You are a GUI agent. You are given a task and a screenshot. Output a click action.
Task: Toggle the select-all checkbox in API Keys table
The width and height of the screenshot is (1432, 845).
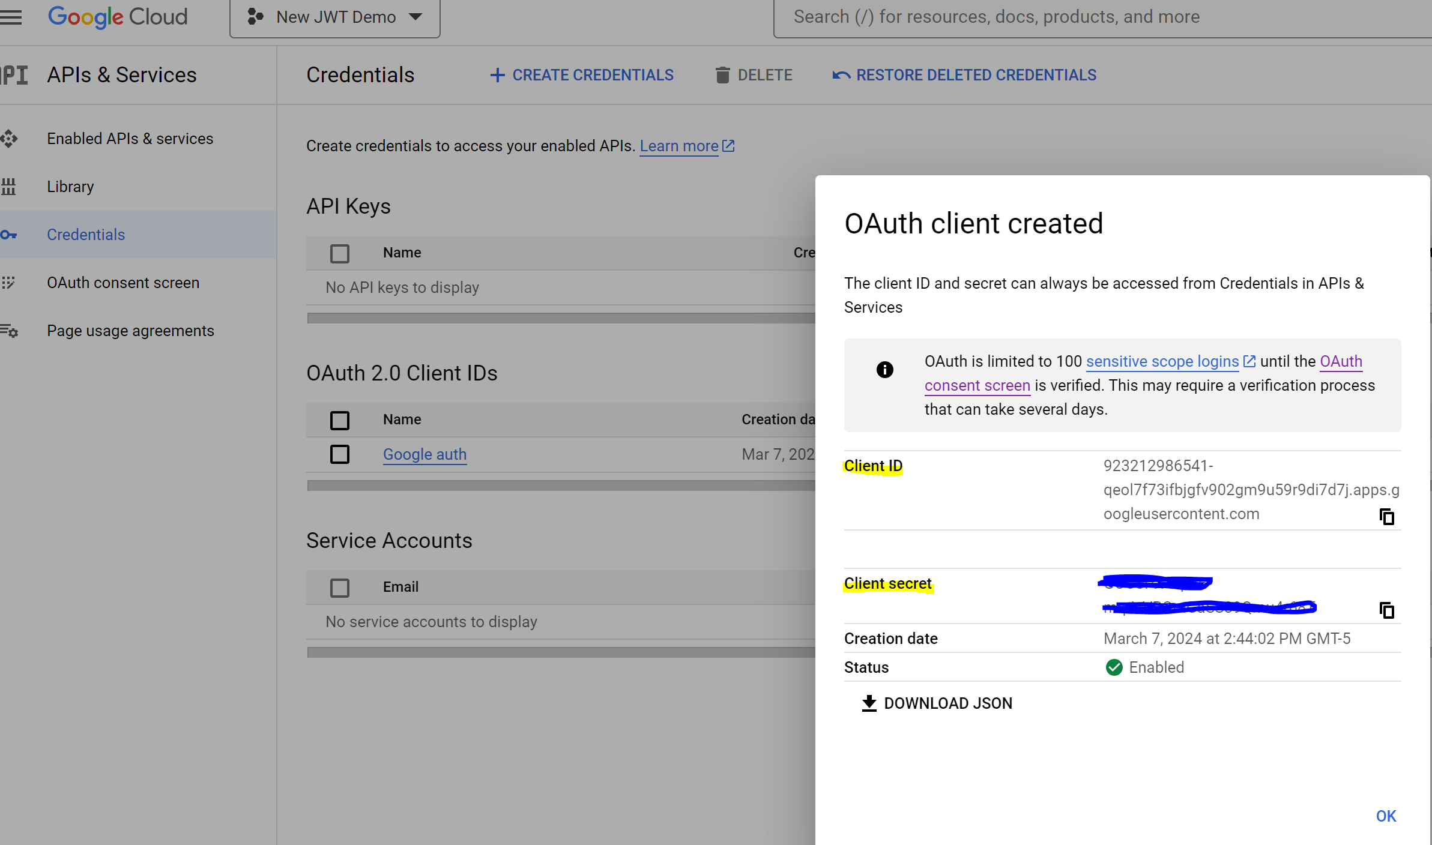click(340, 253)
